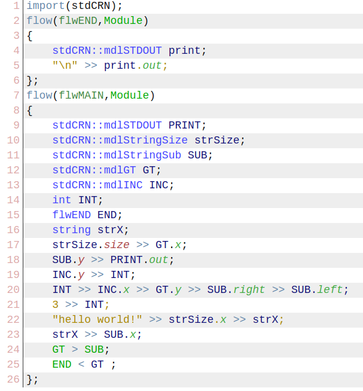The image size is (363, 391).
Task: Click the number 3 on line 21
Action: click(56, 305)
